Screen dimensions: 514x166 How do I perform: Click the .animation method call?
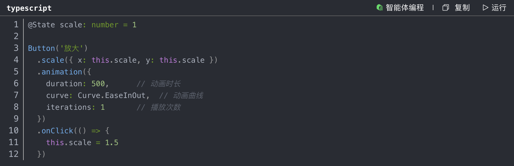(62, 72)
